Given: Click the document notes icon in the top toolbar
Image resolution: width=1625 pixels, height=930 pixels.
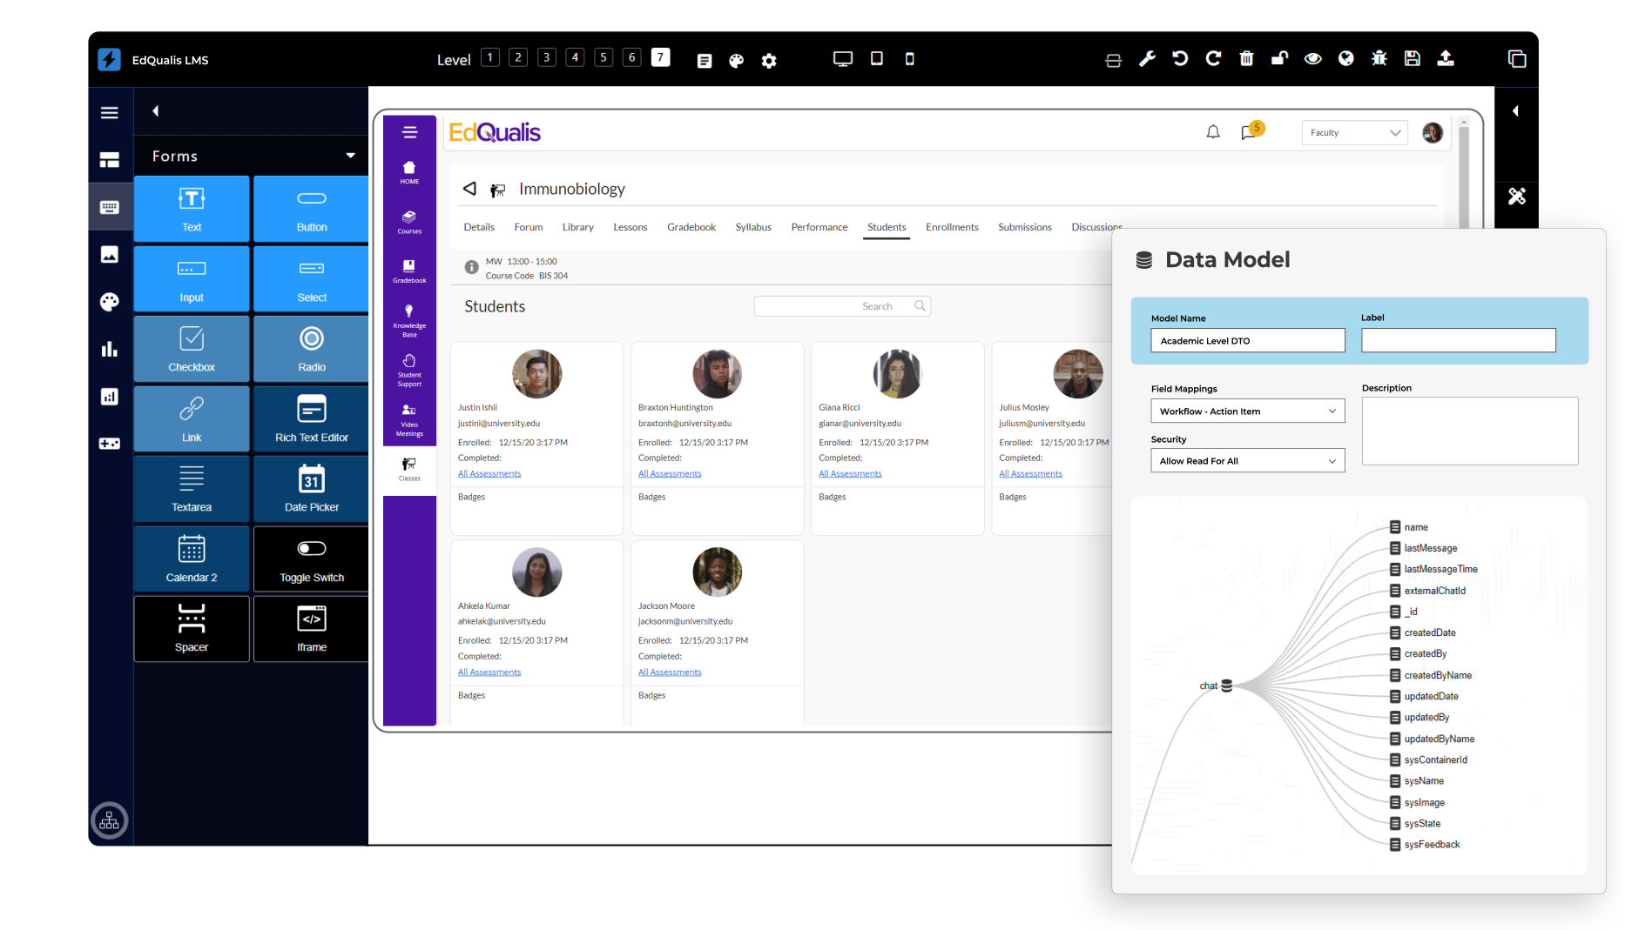Looking at the screenshot, I should [x=705, y=61].
